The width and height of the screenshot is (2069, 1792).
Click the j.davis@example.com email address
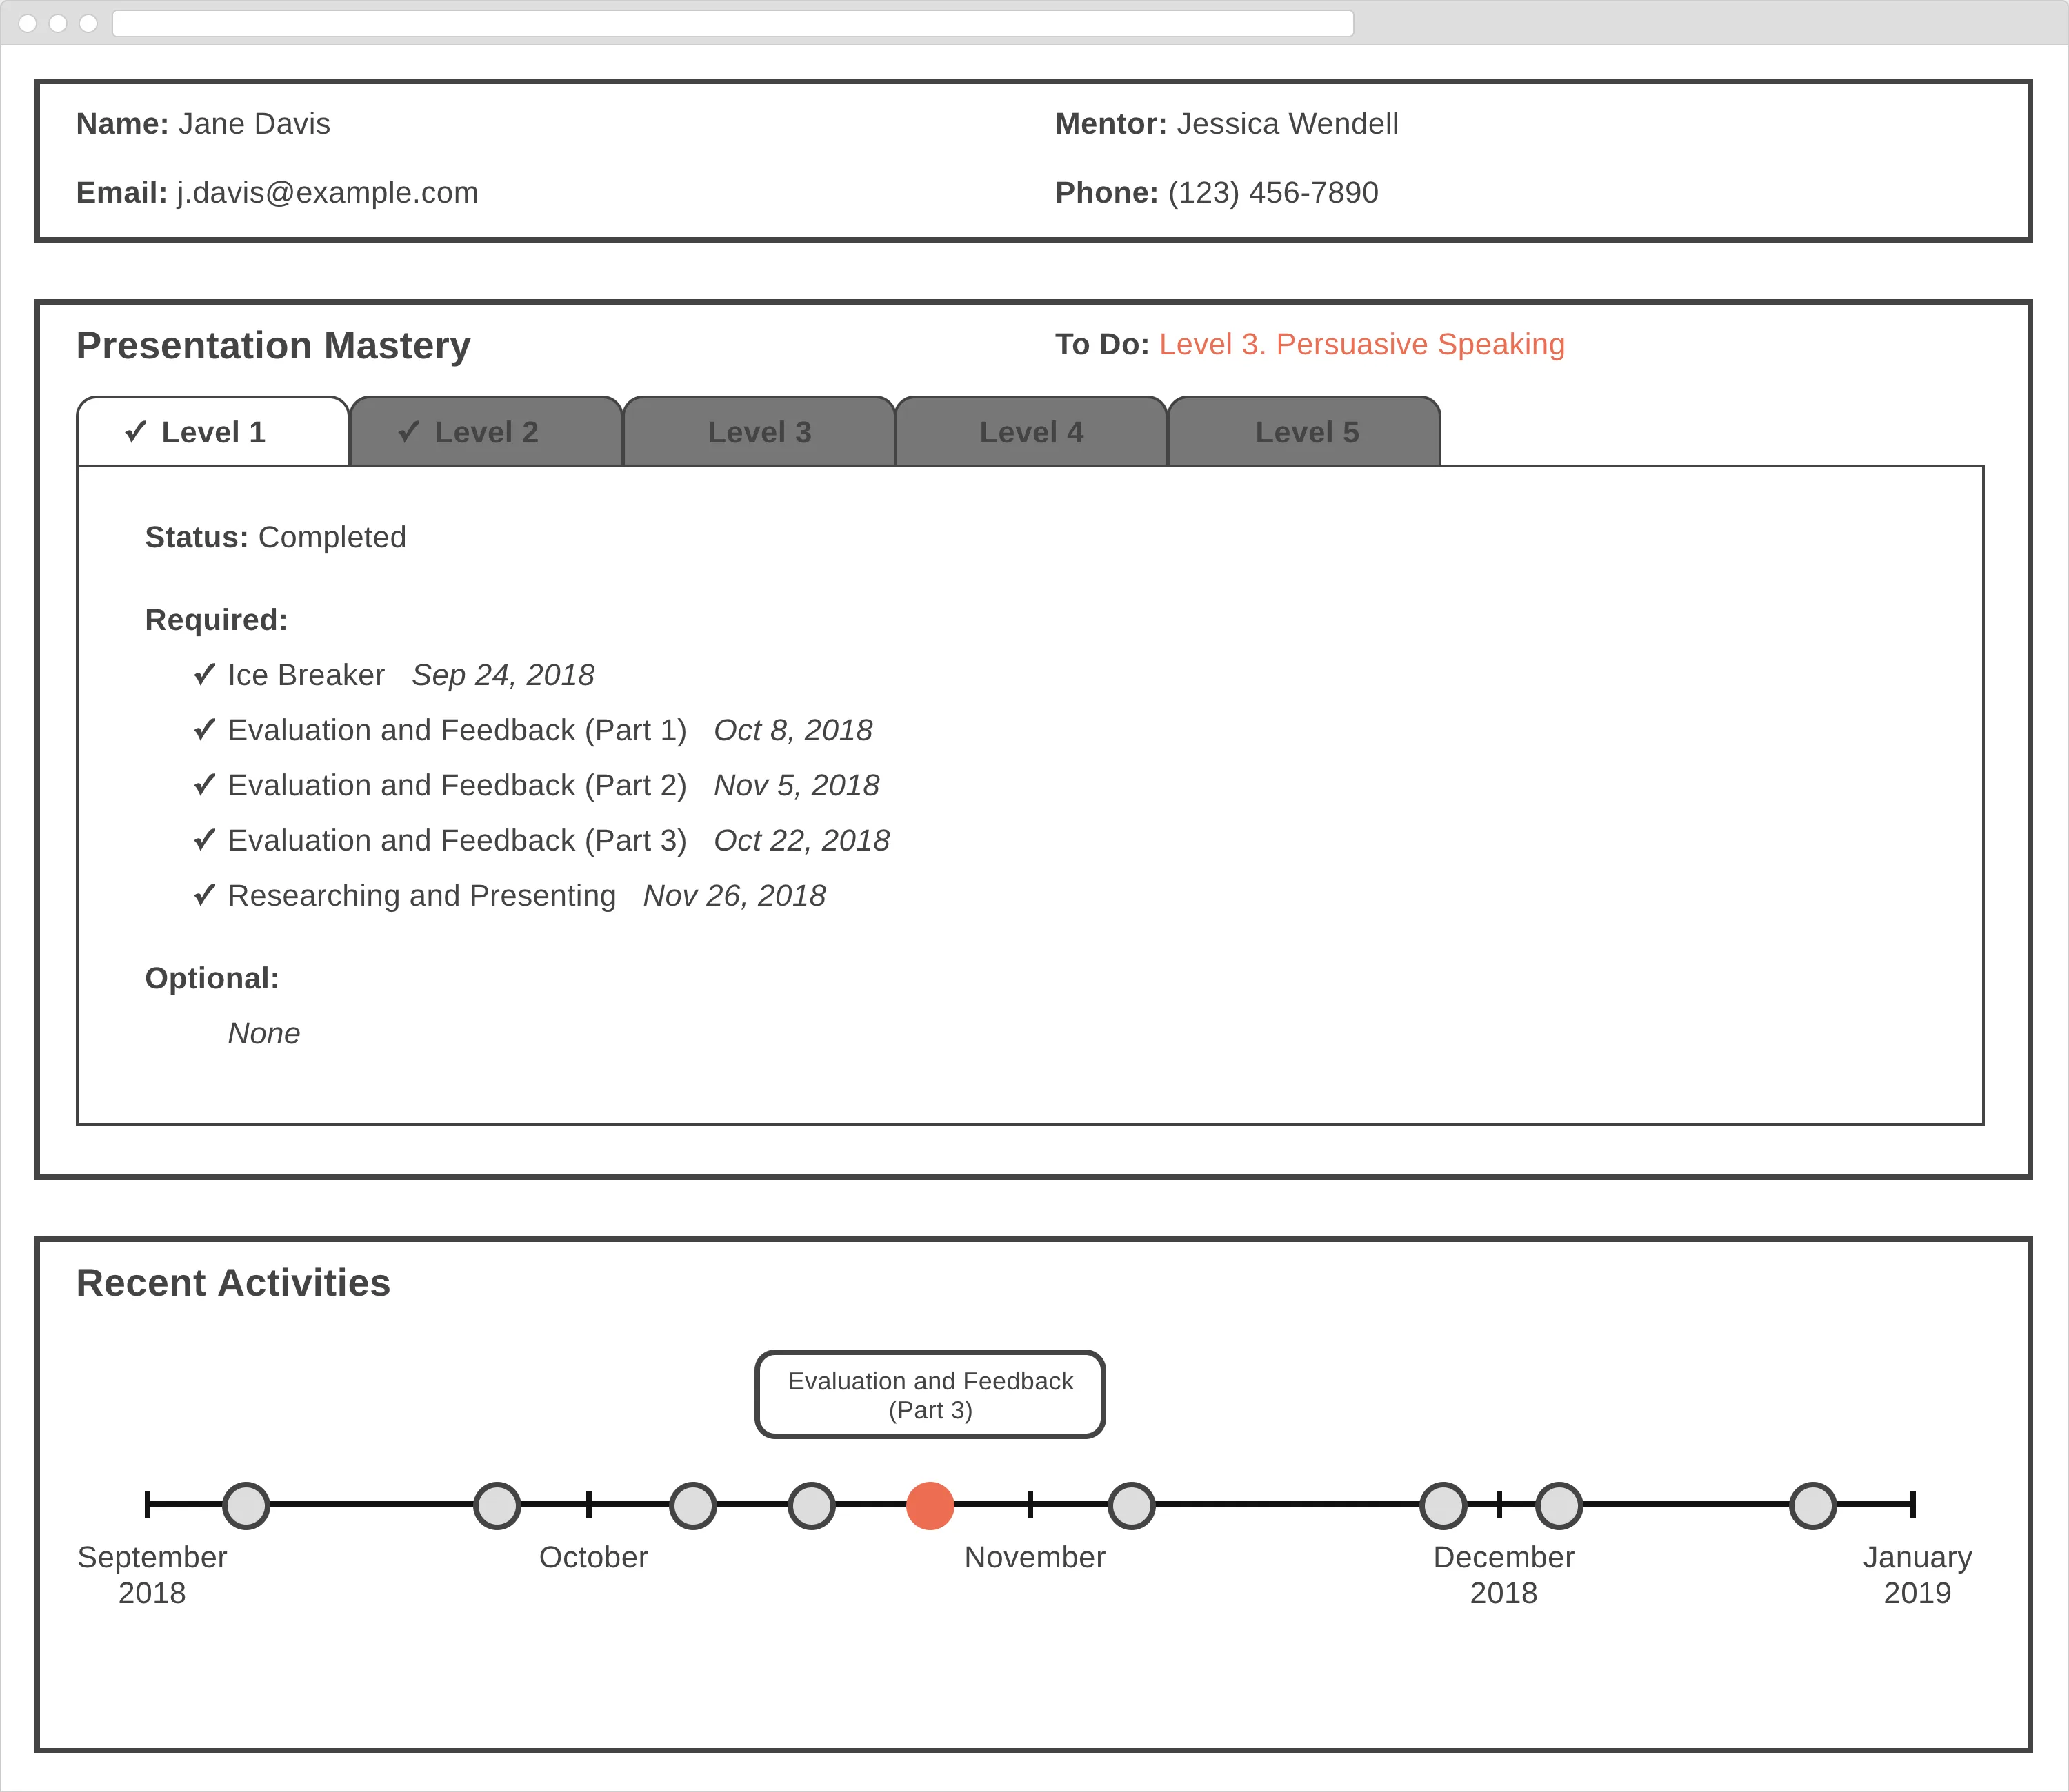coord(328,192)
